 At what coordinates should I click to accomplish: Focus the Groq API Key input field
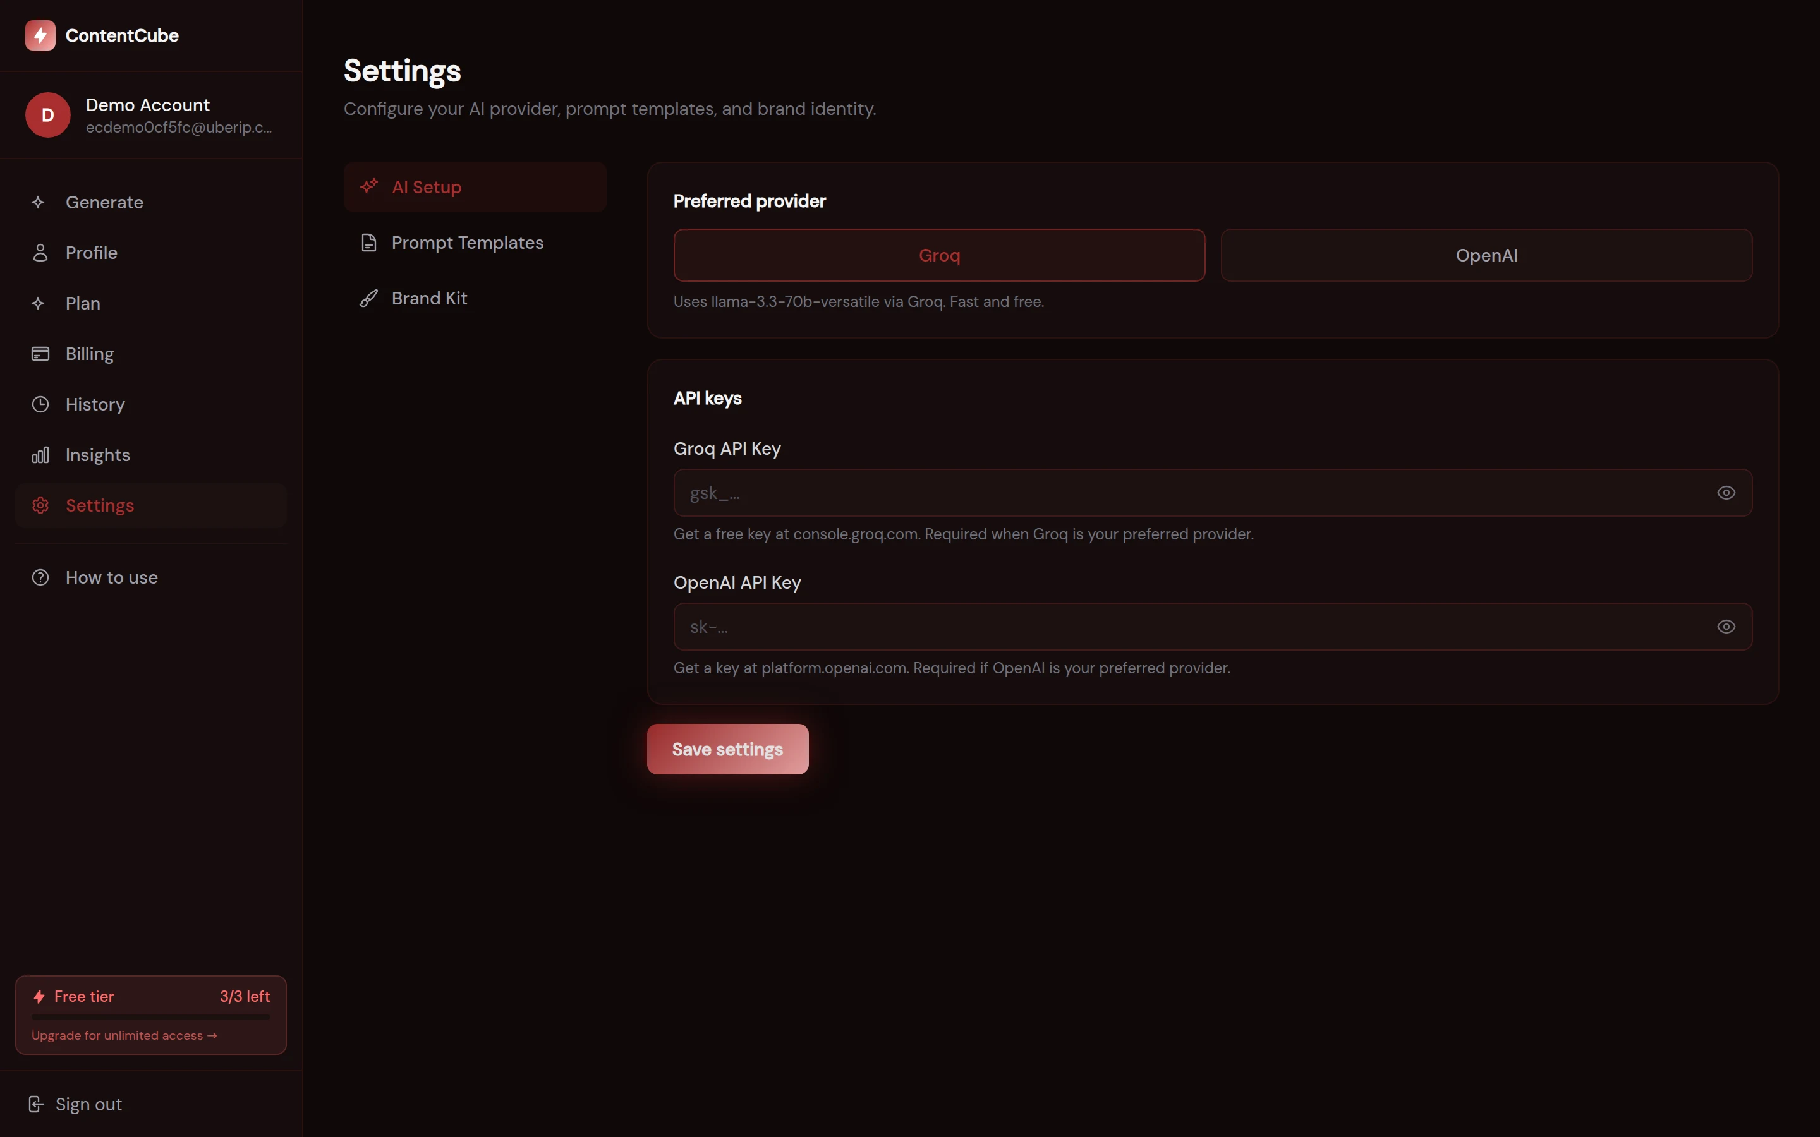[x=1212, y=493]
